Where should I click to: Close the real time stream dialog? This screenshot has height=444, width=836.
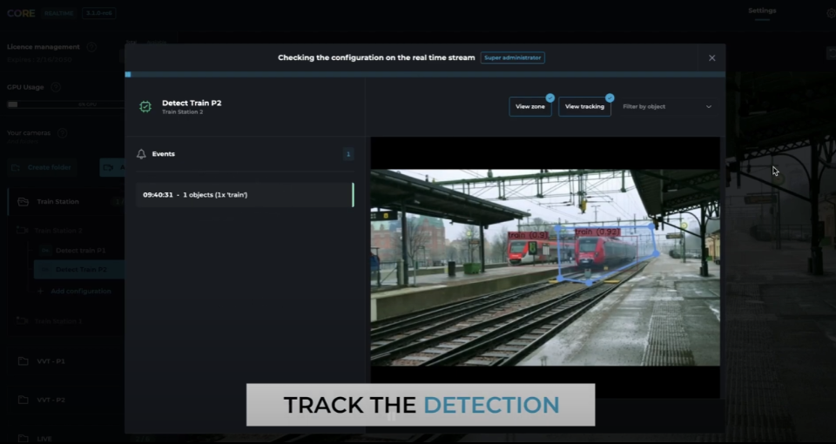click(x=711, y=57)
